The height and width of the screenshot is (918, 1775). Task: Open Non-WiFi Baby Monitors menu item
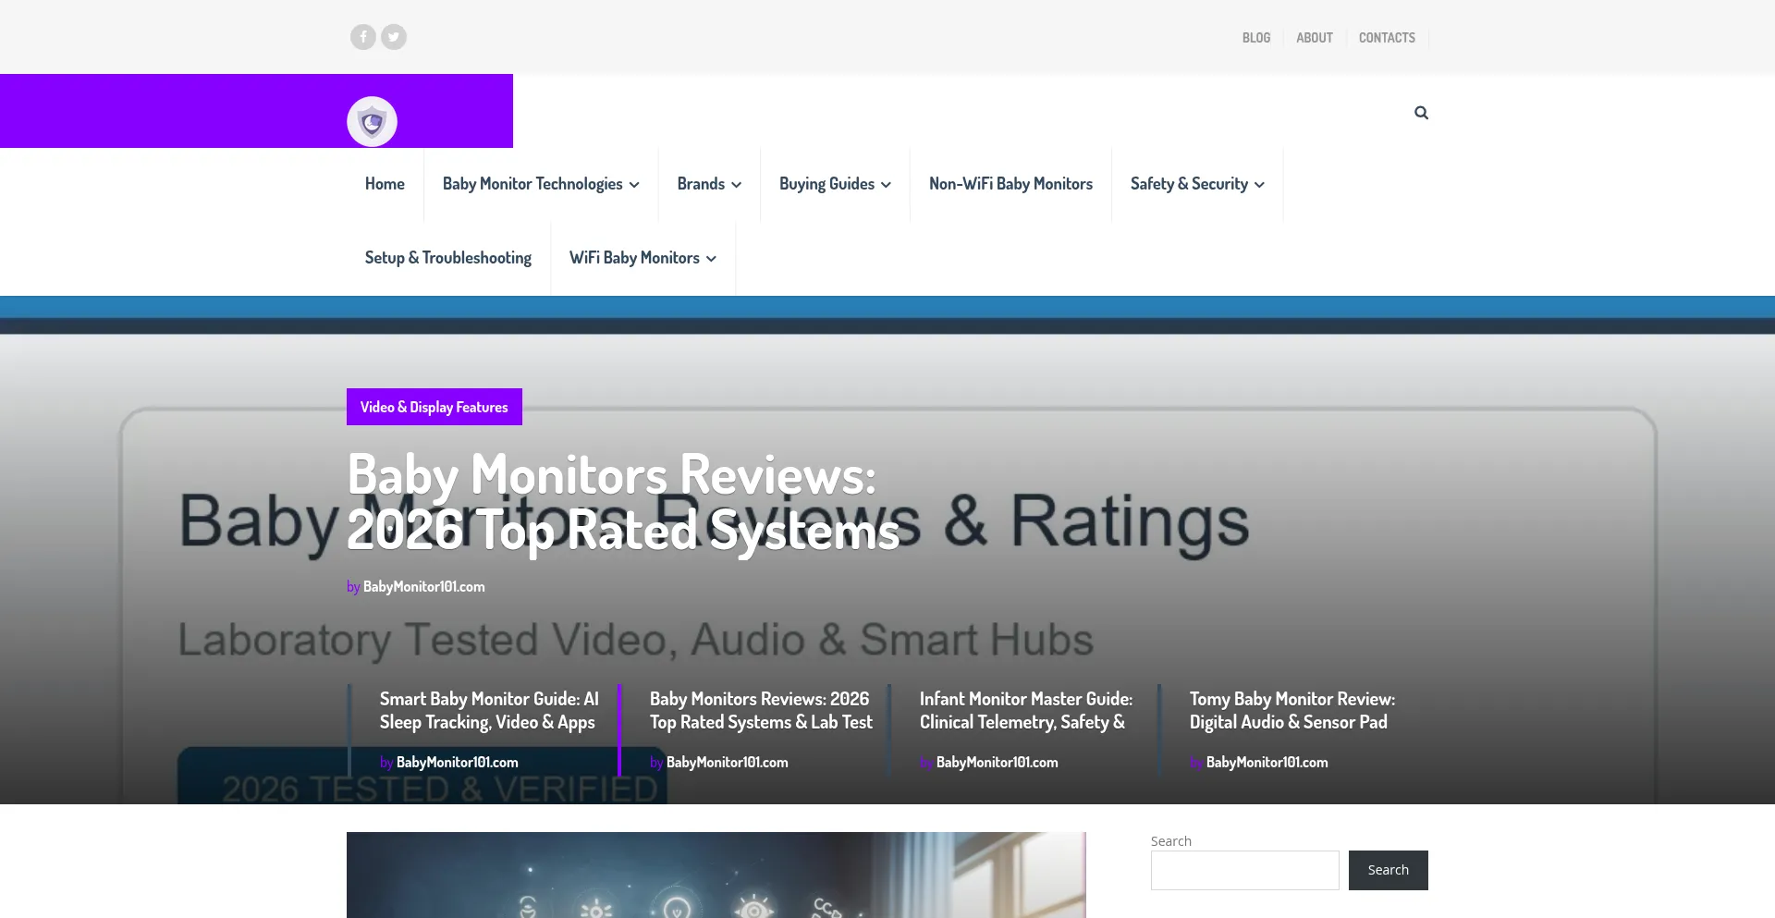[x=1010, y=184]
